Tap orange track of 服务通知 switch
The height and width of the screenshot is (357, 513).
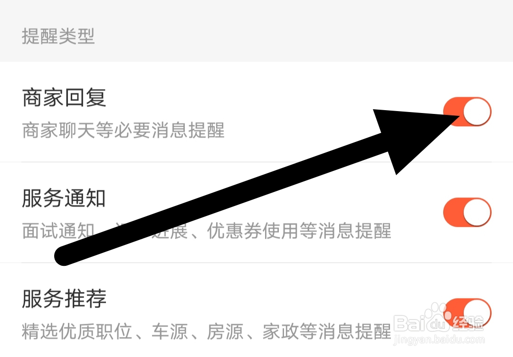pos(454,212)
